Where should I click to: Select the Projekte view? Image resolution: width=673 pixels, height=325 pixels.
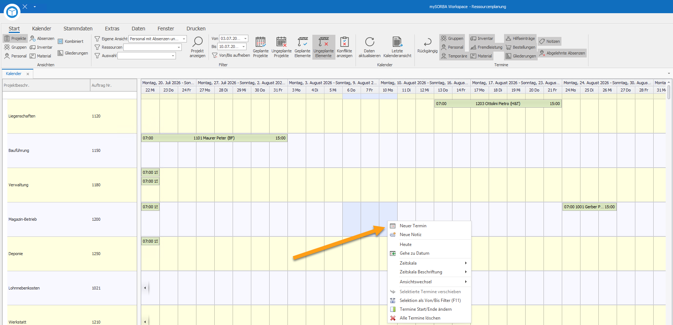click(x=15, y=38)
